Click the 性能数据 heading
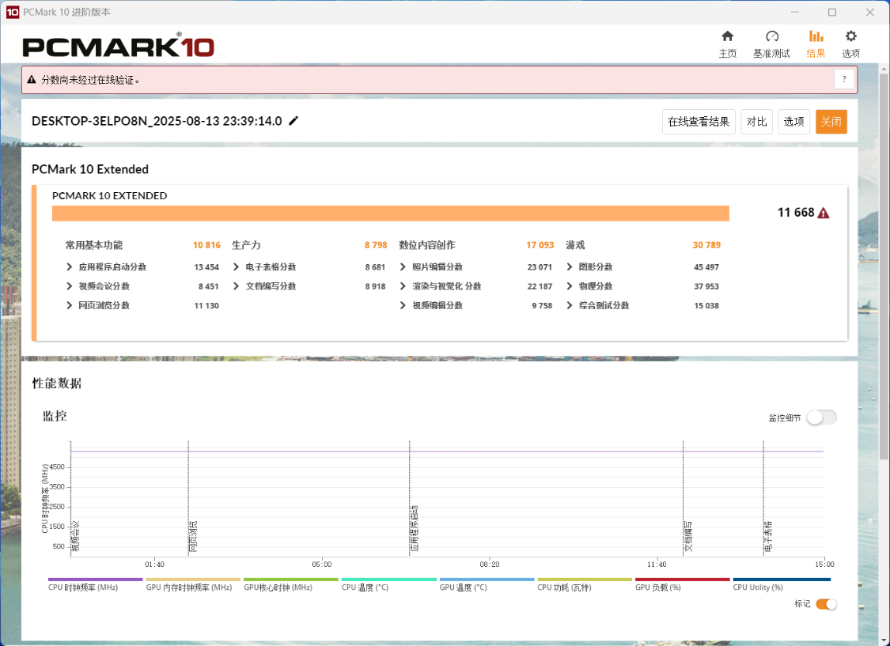The height and width of the screenshot is (646, 890). (x=57, y=383)
